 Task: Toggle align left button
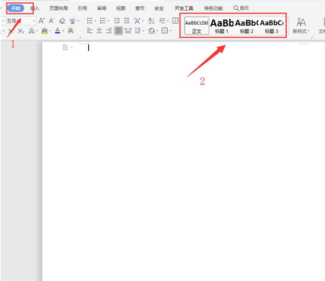click(89, 31)
